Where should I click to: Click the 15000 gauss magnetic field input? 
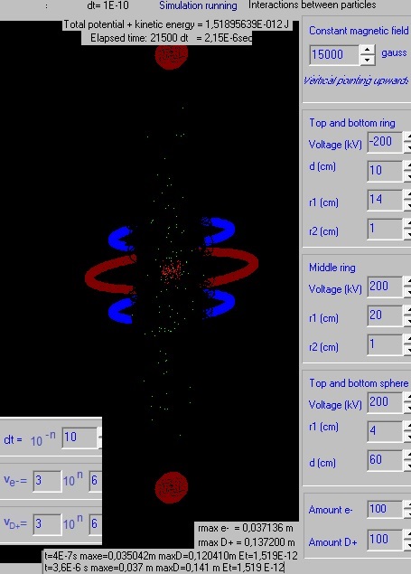[x=334, y=55]
